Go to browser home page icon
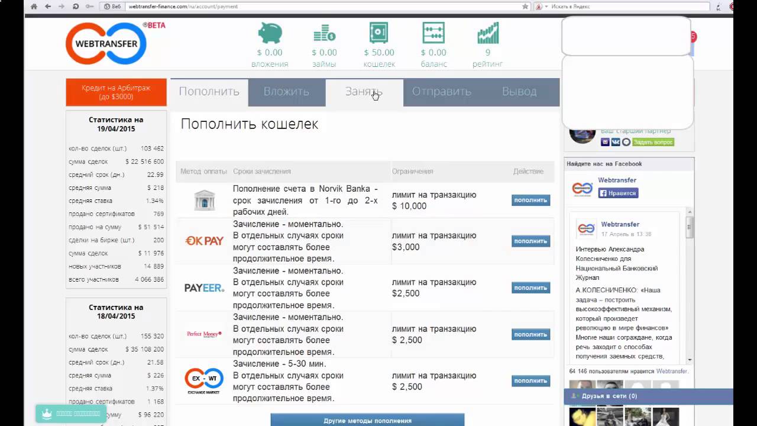757x426 pixels. coord(34,7)
